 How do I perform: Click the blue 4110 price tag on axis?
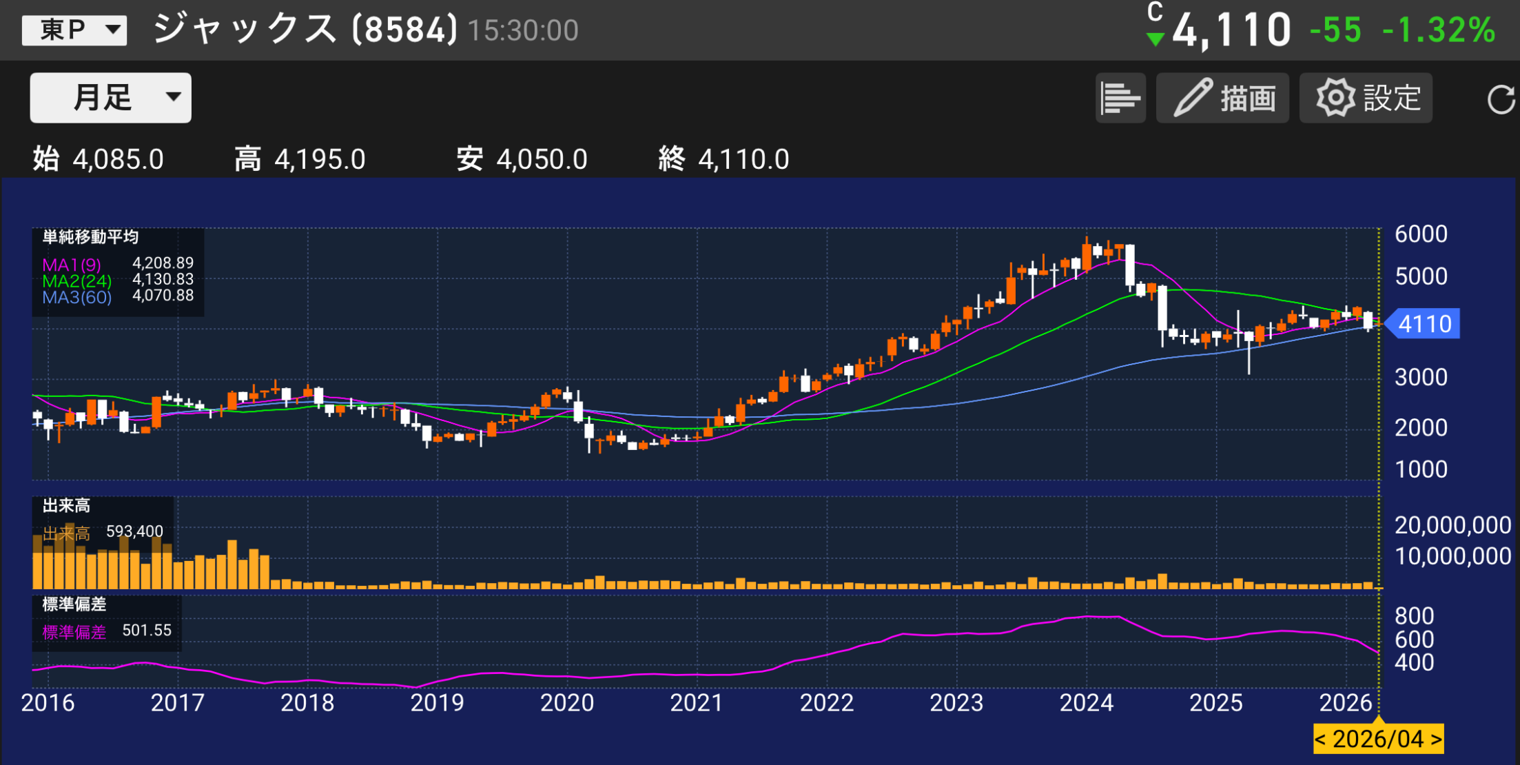1423,323
